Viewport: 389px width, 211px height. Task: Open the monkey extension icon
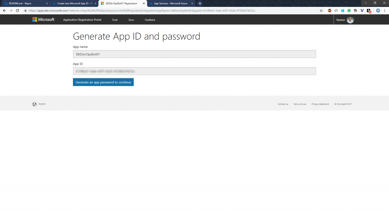(x=356, y=11)
